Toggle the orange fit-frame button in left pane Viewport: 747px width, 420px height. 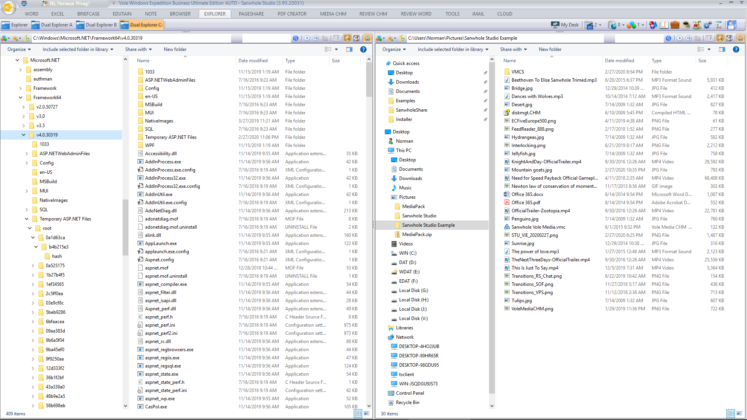pyautogui.click(x=347, y=38)
